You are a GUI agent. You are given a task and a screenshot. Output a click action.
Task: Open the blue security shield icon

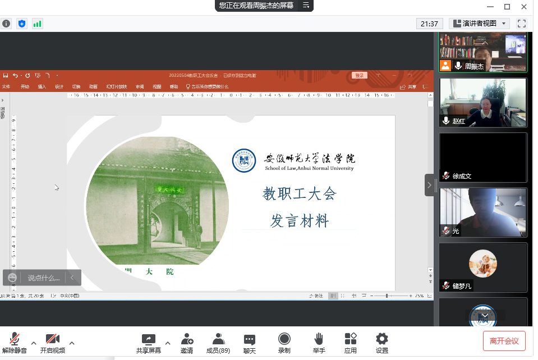(22, 24)
